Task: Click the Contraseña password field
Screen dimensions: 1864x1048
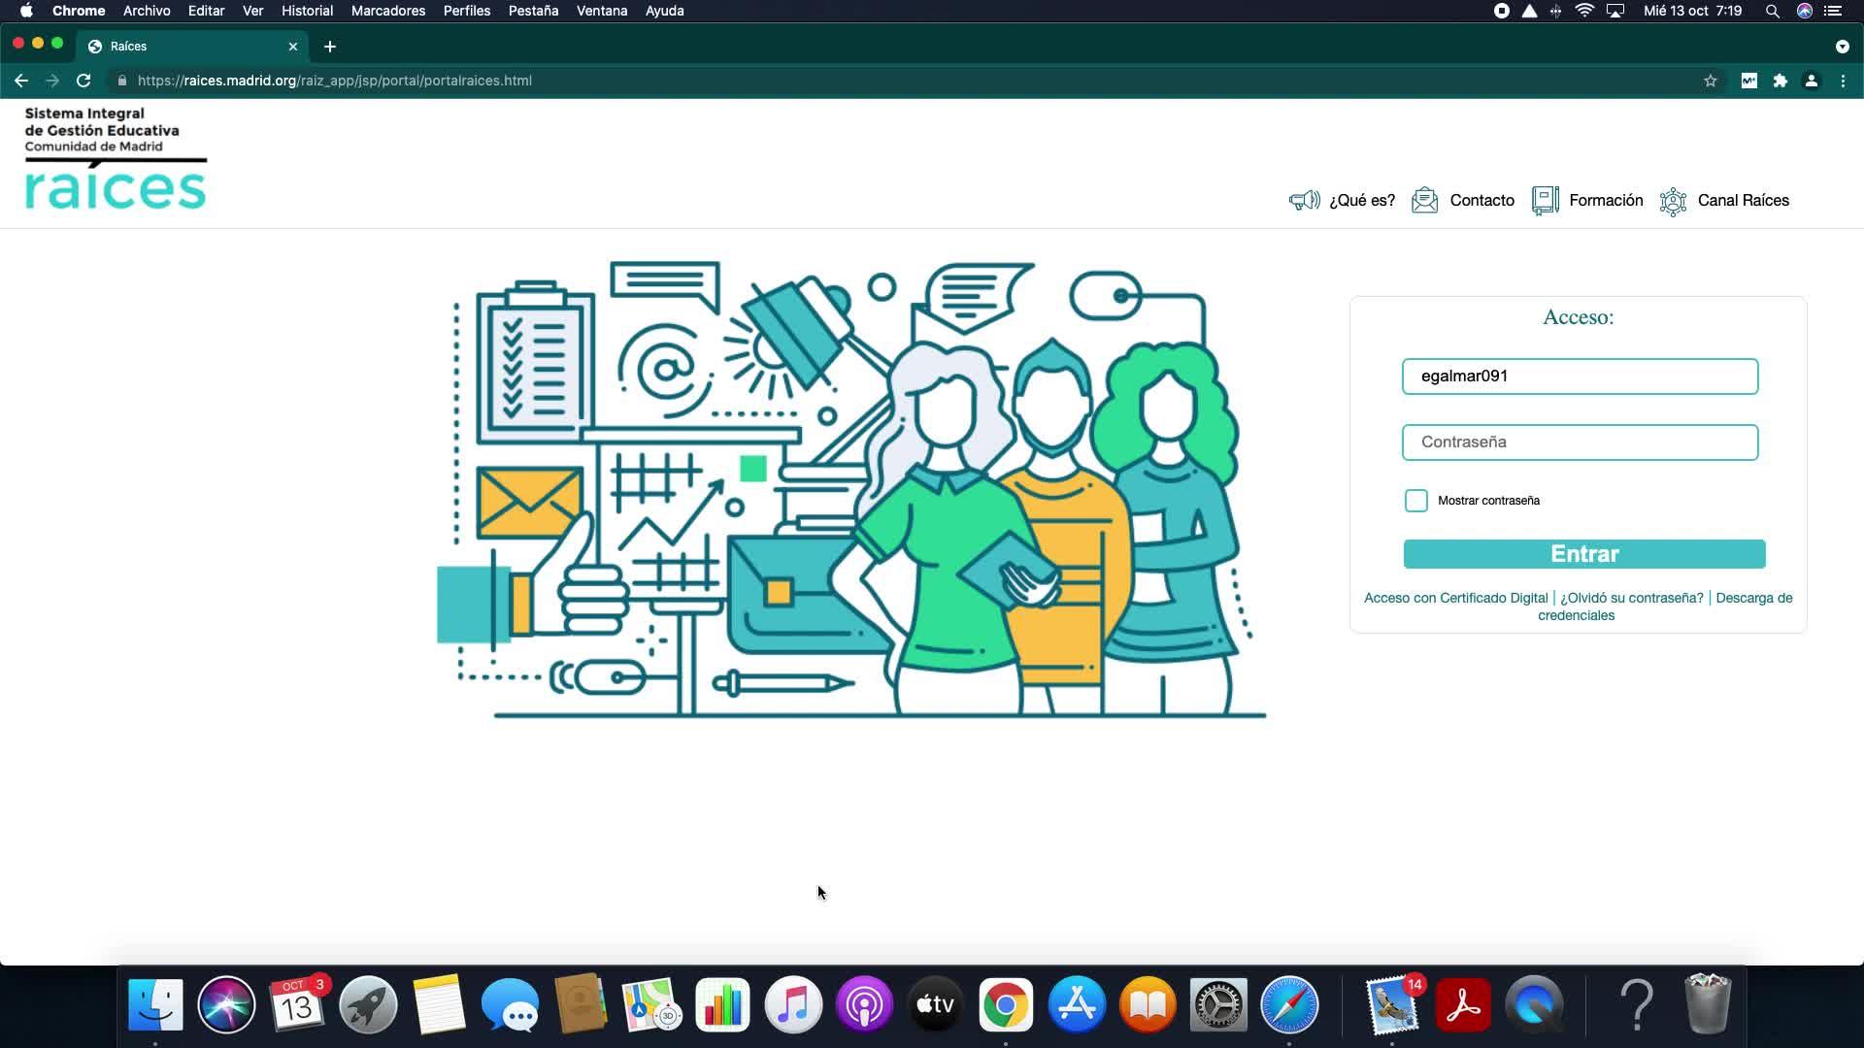Action: (1580, 442)
